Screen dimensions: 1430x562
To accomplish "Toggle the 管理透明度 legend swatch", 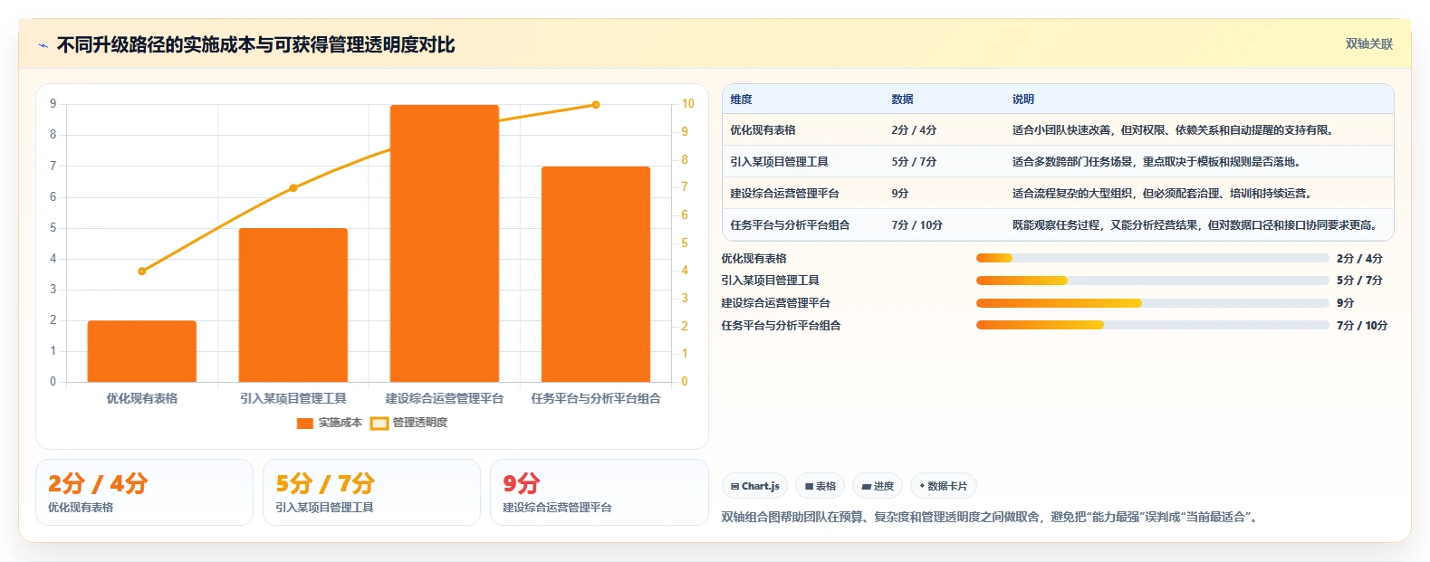I will (379, 423).
